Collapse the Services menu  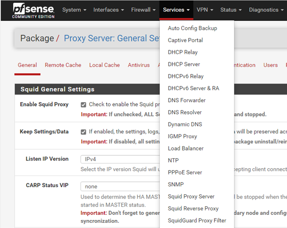[176, 10]
